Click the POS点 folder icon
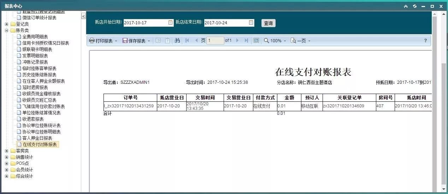The image size is (448, 194). [x=13, y=163]
